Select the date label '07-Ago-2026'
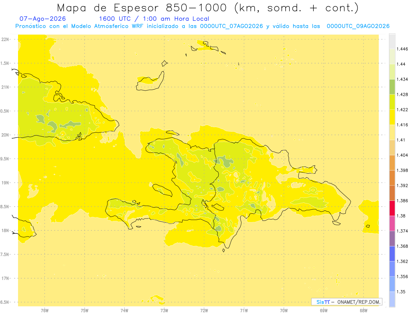Screen dimensions: 408x315 tap(43, 19)
